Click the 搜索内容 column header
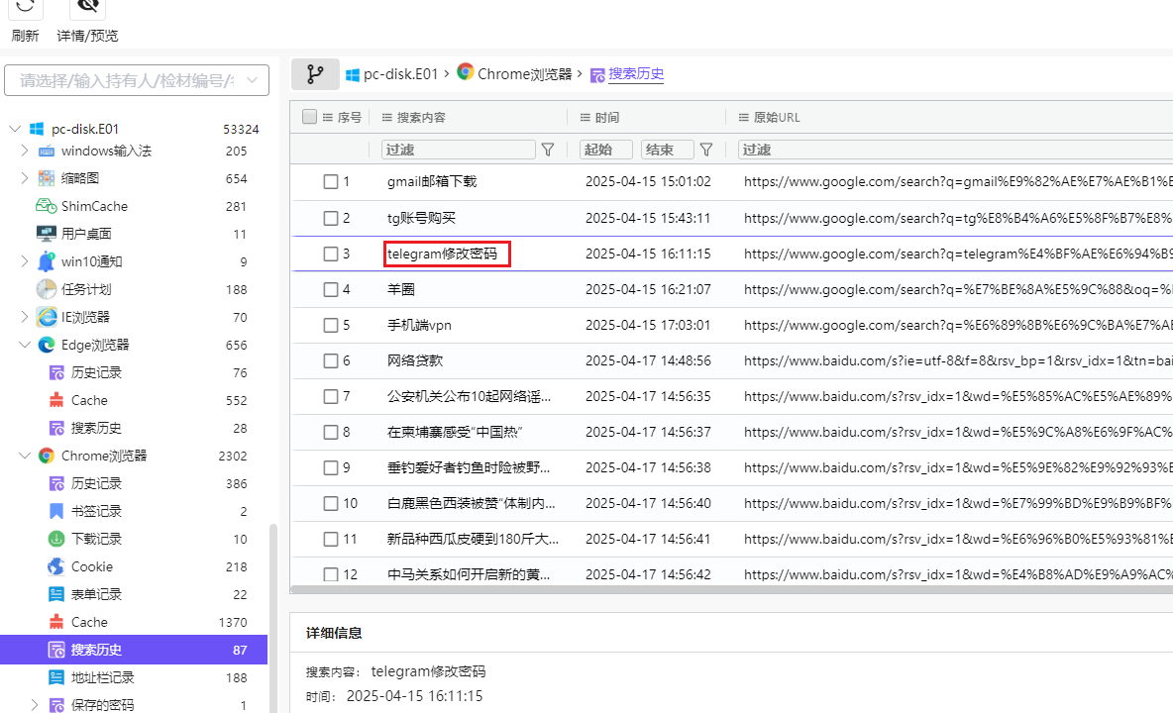Viewport: 1173px width, 713px height. click(421, 117)
